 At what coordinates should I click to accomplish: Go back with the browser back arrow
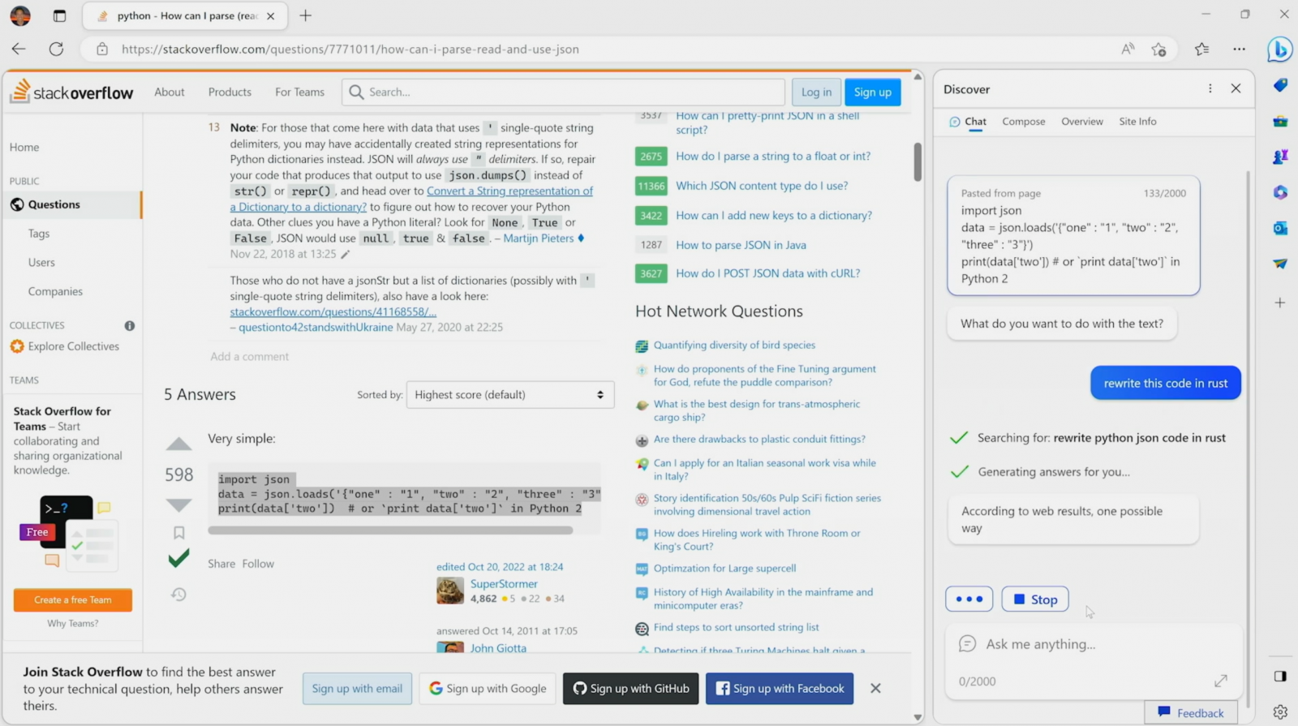(19, 49)
